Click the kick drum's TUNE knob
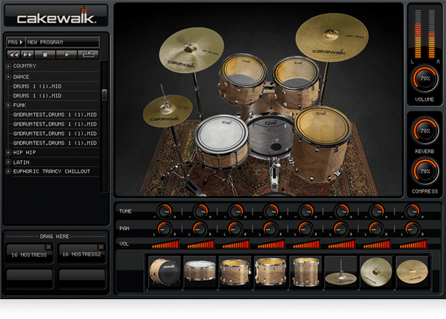The height and width of the screenshot is (319, 446). click(x=164, y=211)
